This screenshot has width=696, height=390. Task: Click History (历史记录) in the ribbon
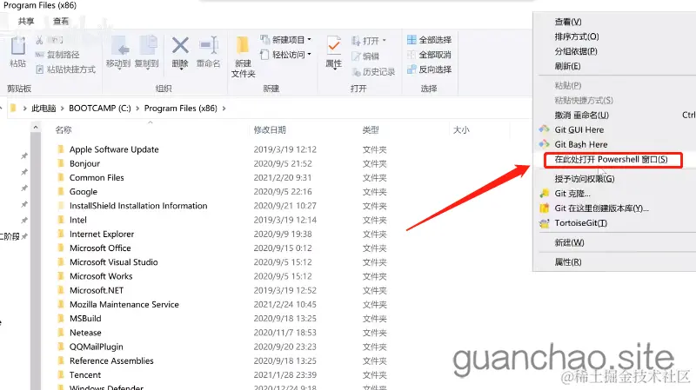[373, 72]
